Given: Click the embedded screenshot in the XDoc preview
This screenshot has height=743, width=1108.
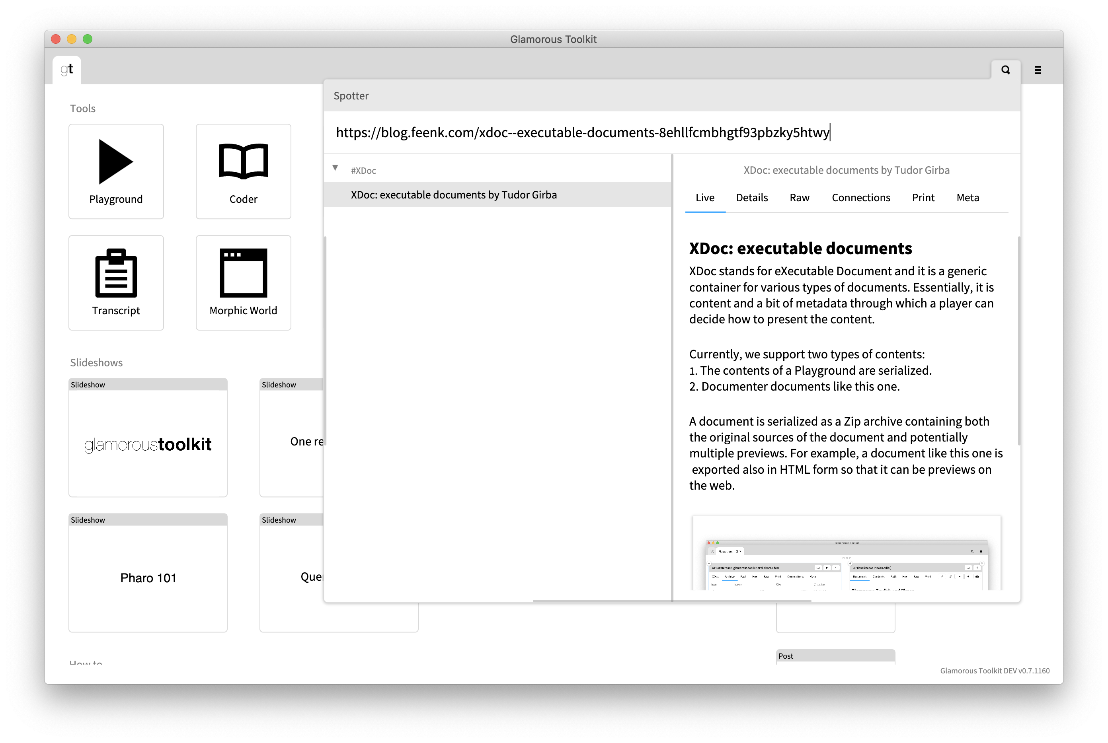Looking at the screenshot, I should coord(847,553).
